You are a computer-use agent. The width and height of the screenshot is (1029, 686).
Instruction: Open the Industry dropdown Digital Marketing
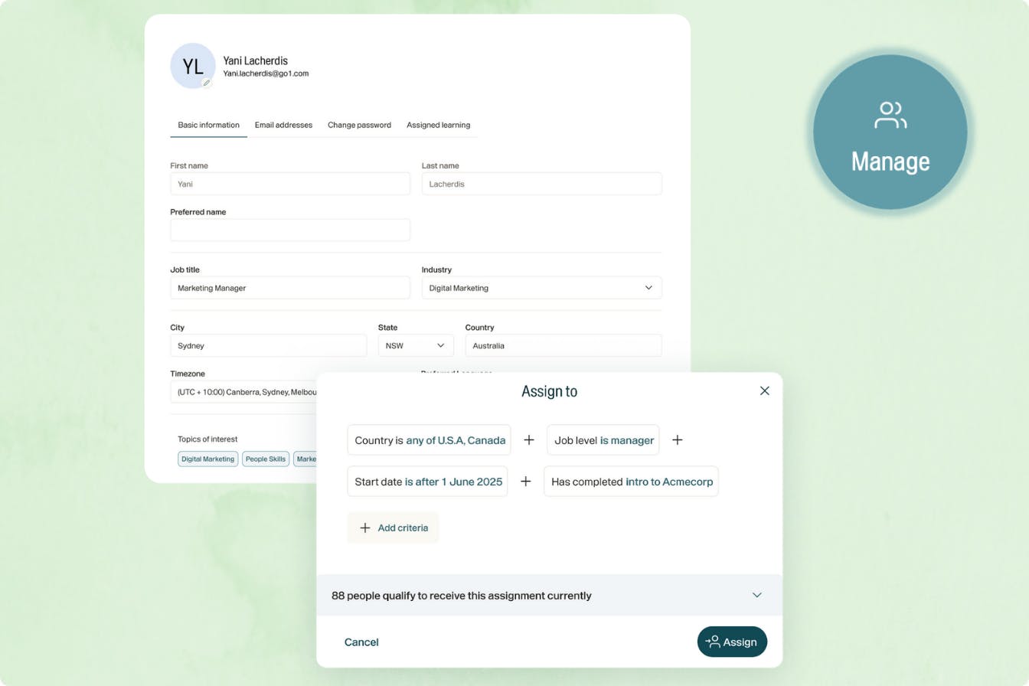click(541, 288)
